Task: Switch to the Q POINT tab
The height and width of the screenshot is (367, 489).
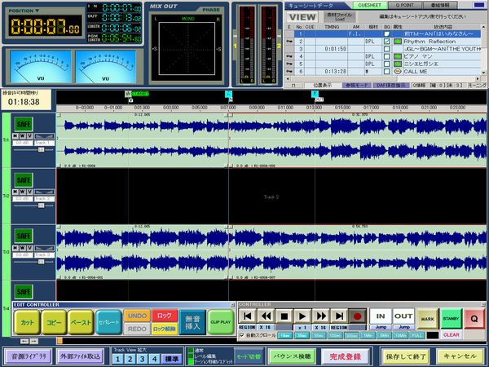Action: 404,5
